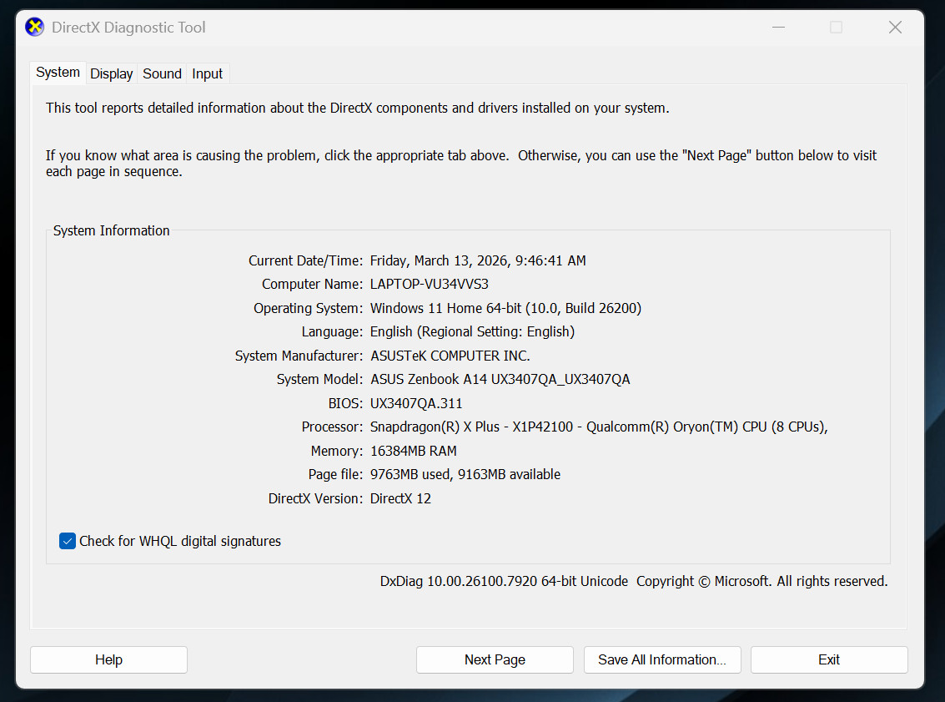Click the Page file label
945x702 pixels.
point(335,475)
